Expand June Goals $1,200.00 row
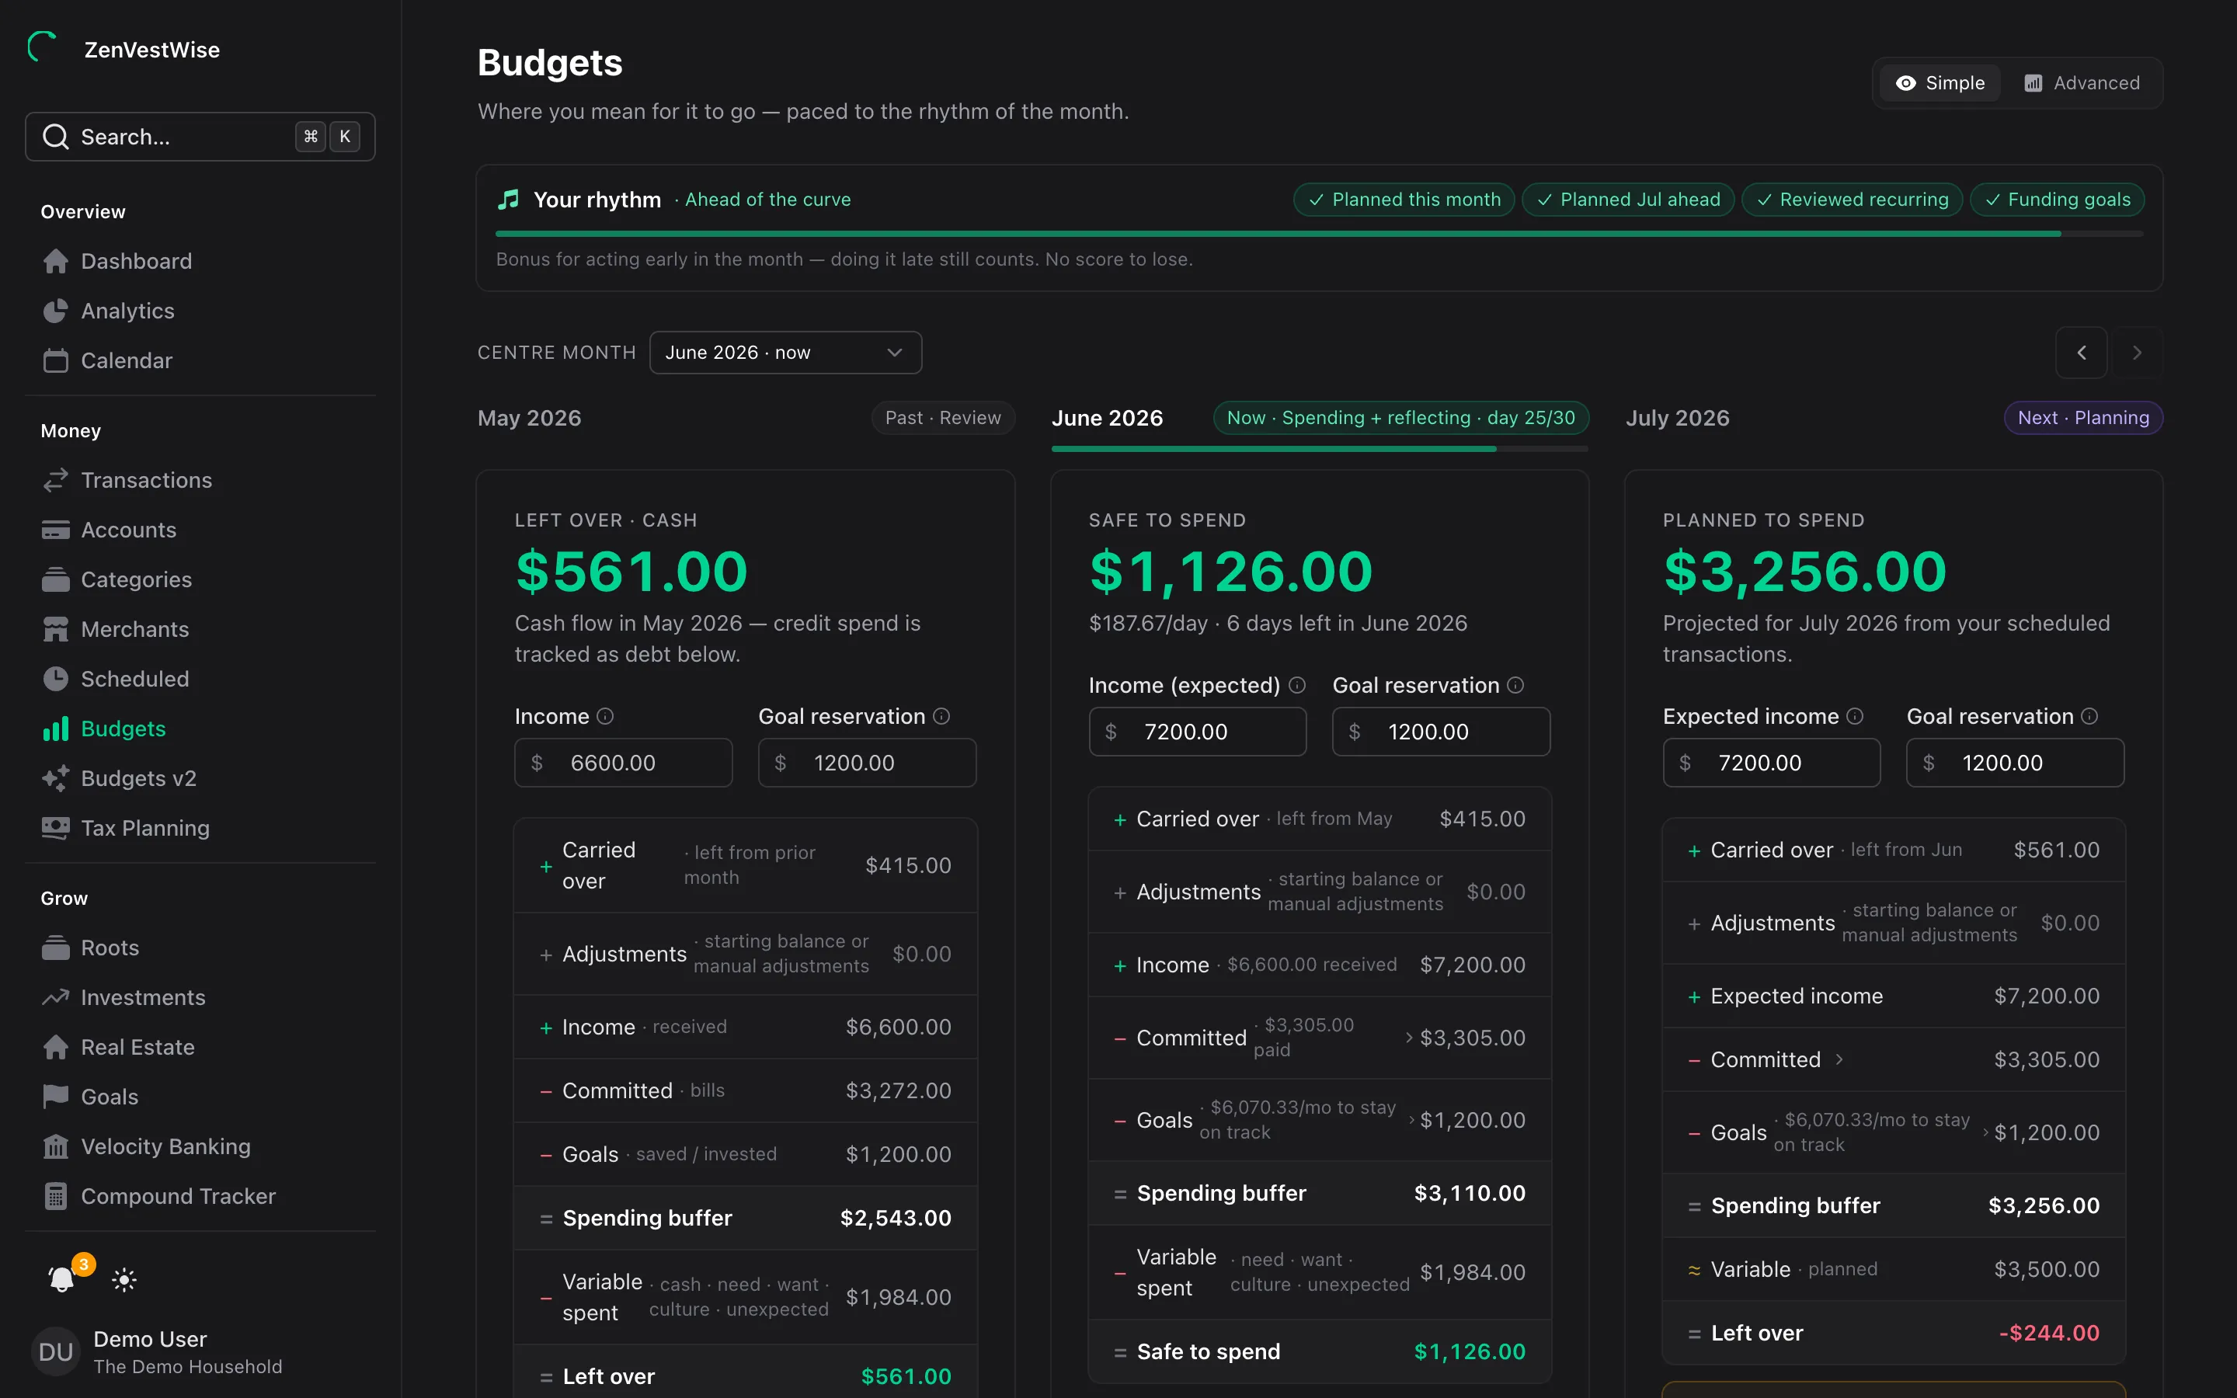The width and height of the screenshot is (2237, 1398). [x=1320, y=1120]
